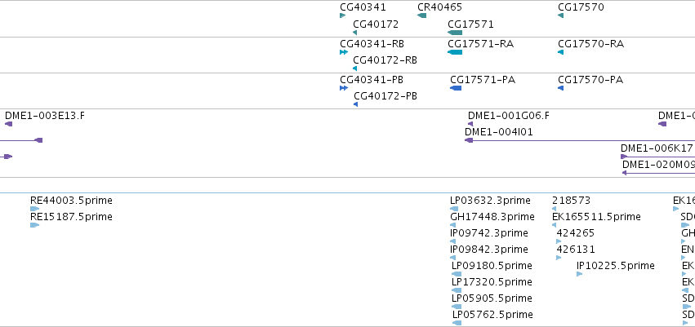The width and height of the screenshot is (695, 327).
Task: Click the IP10225.5prime EST arrowhead
Action: coord(579,274)
